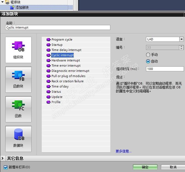Click the Diagnostic error interrupt OB icon
Screen dimensions: 185x172
tap(48, 71)
